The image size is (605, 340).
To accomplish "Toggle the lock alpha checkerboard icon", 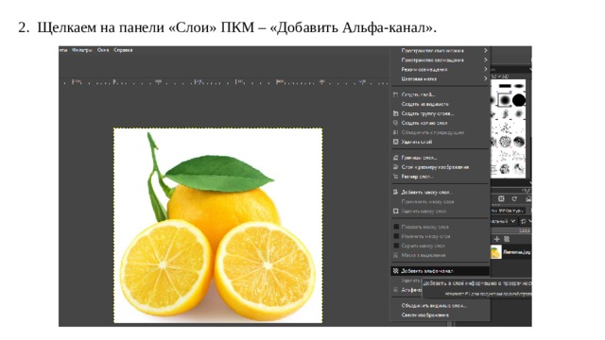I will 507,239.
